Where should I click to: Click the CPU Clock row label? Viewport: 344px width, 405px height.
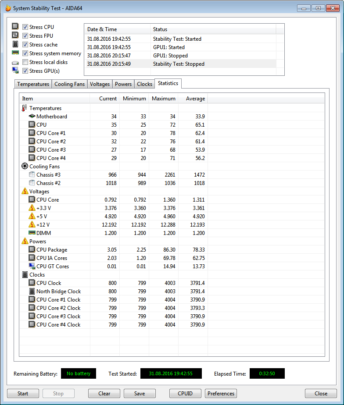tap(49, 283)
